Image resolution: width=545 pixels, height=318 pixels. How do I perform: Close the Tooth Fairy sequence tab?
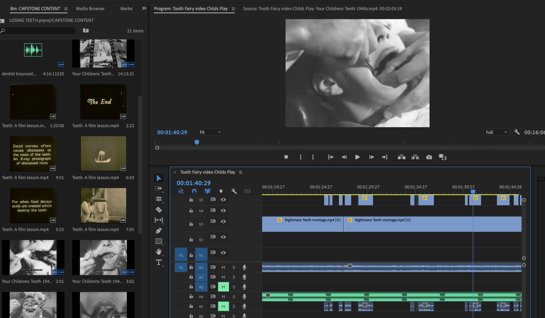(175, 172)
